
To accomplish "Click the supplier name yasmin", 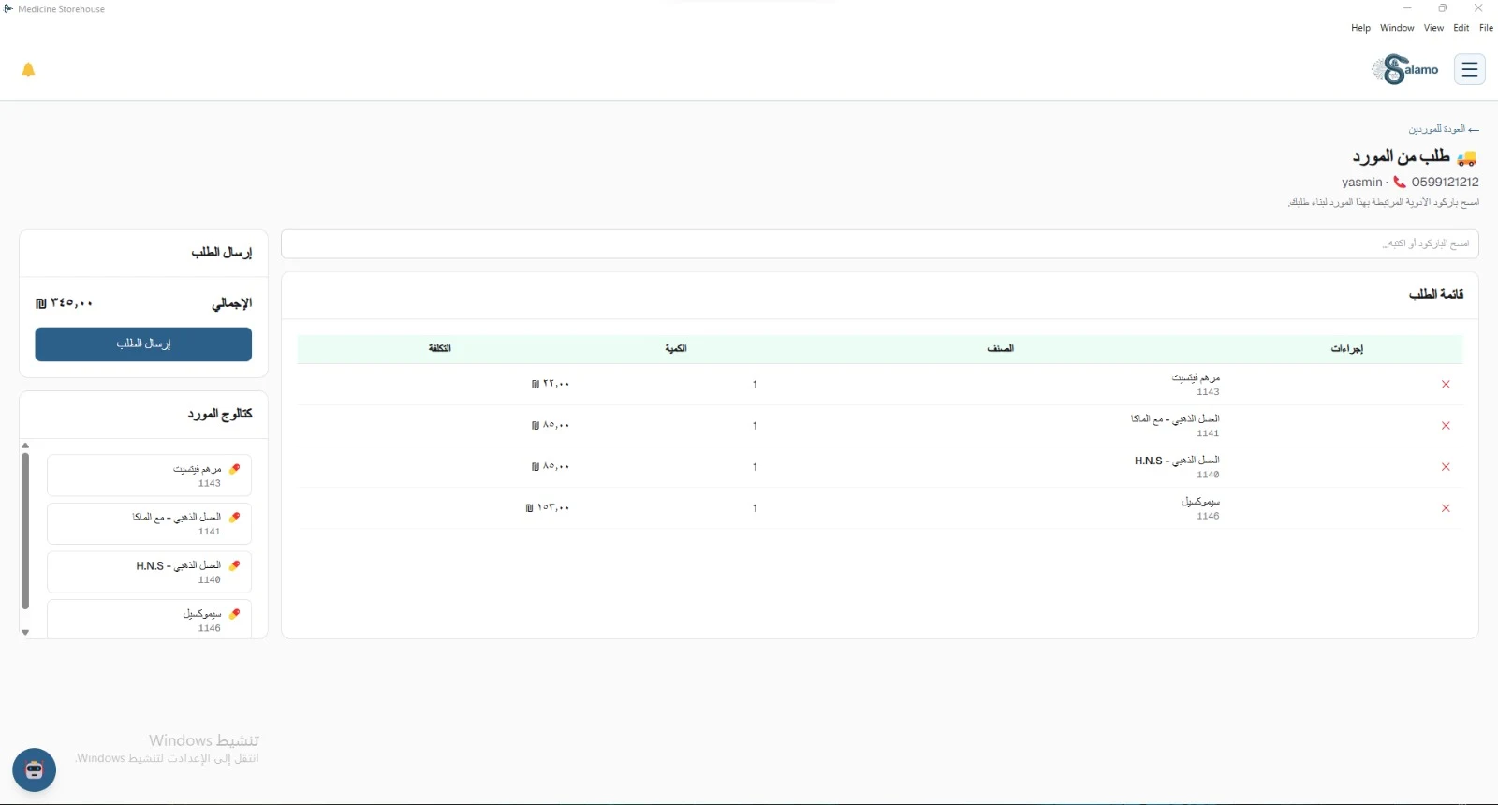I will click(x=1361, y=182).
